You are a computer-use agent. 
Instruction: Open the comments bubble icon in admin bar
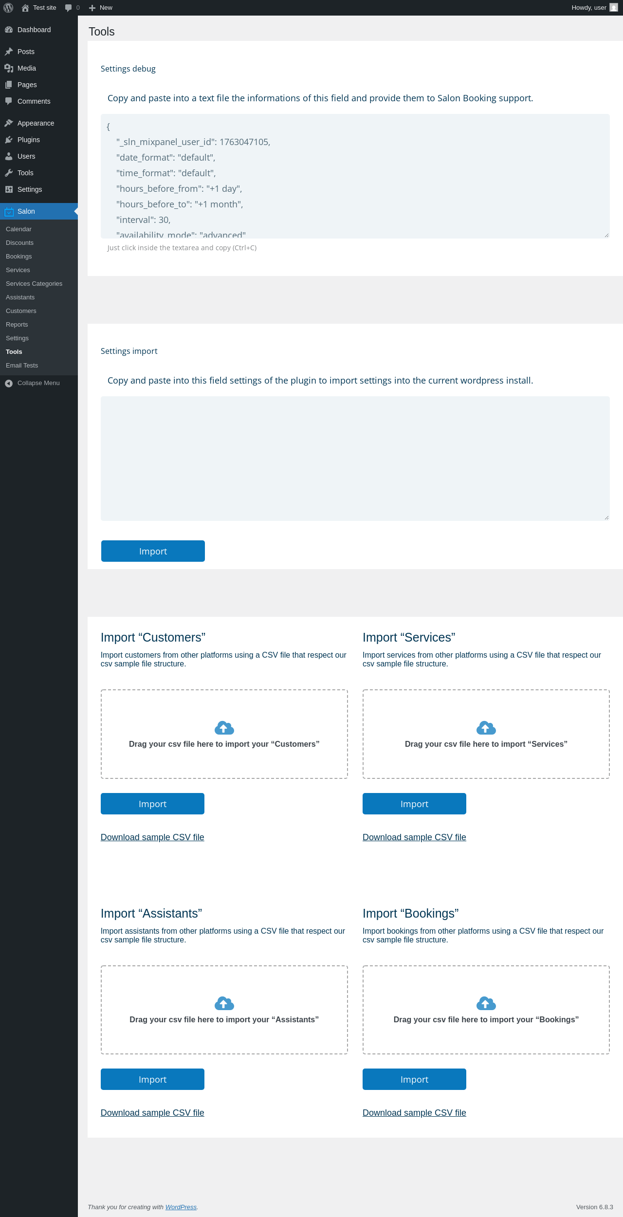coord(68,8)
